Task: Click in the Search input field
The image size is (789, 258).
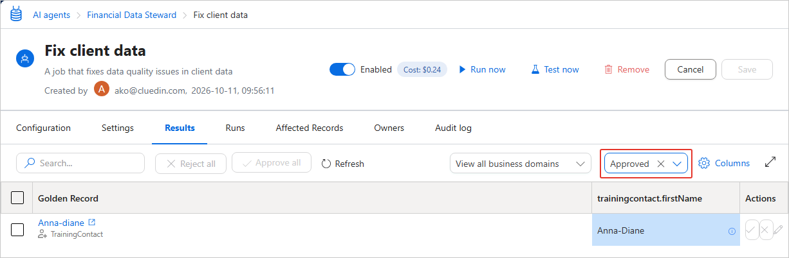Action: pos(80,163)
